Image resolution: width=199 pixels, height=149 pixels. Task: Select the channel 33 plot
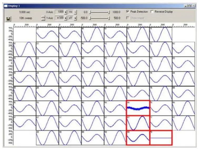click(x=70, y=64)
